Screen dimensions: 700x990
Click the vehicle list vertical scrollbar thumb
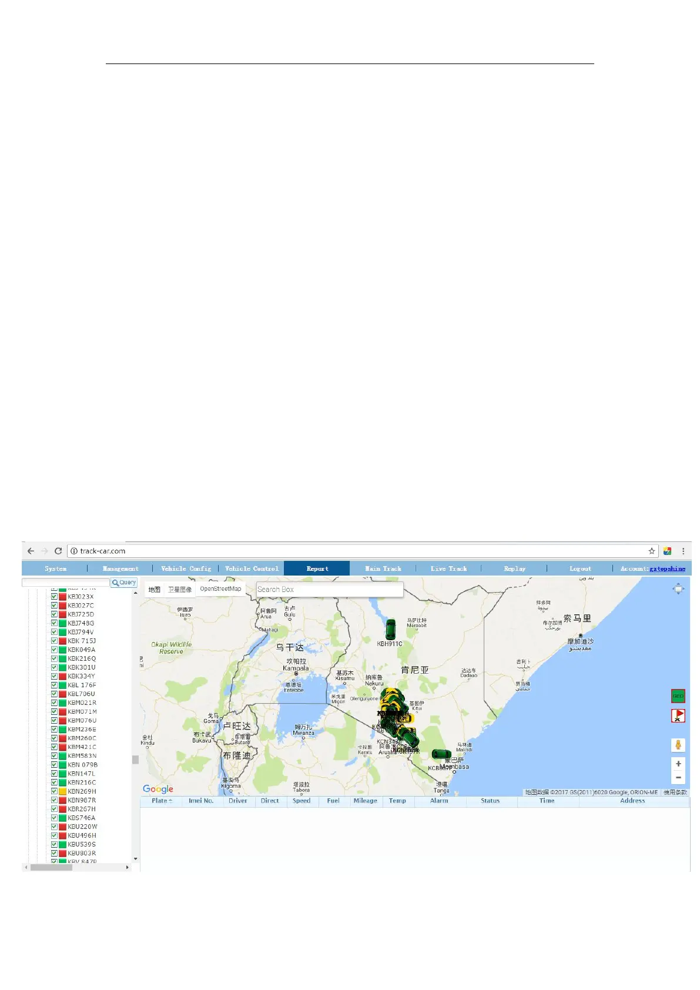tap(135, 760)
